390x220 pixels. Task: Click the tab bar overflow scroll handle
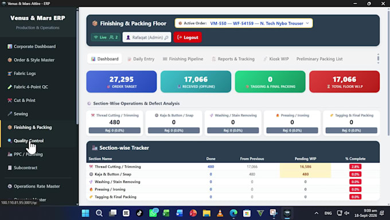tap(378, 59)
